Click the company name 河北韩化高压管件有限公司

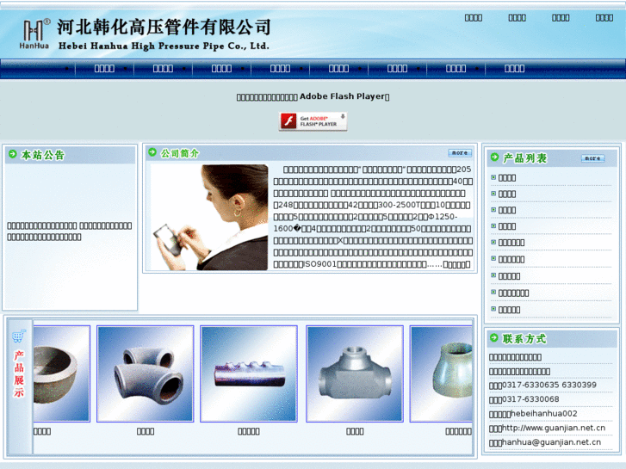(x=164, y=28)
